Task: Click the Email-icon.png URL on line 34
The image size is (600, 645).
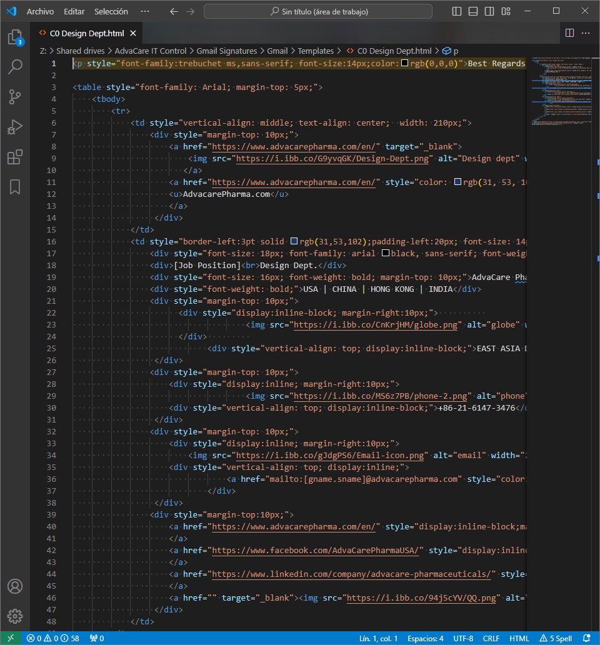Action: click(x=330, y=456)
